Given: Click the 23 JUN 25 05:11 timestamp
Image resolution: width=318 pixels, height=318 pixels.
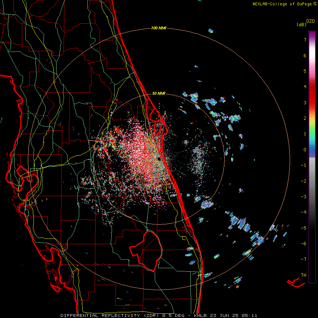Looking at the screenshot, I should [x=233, y=316].
